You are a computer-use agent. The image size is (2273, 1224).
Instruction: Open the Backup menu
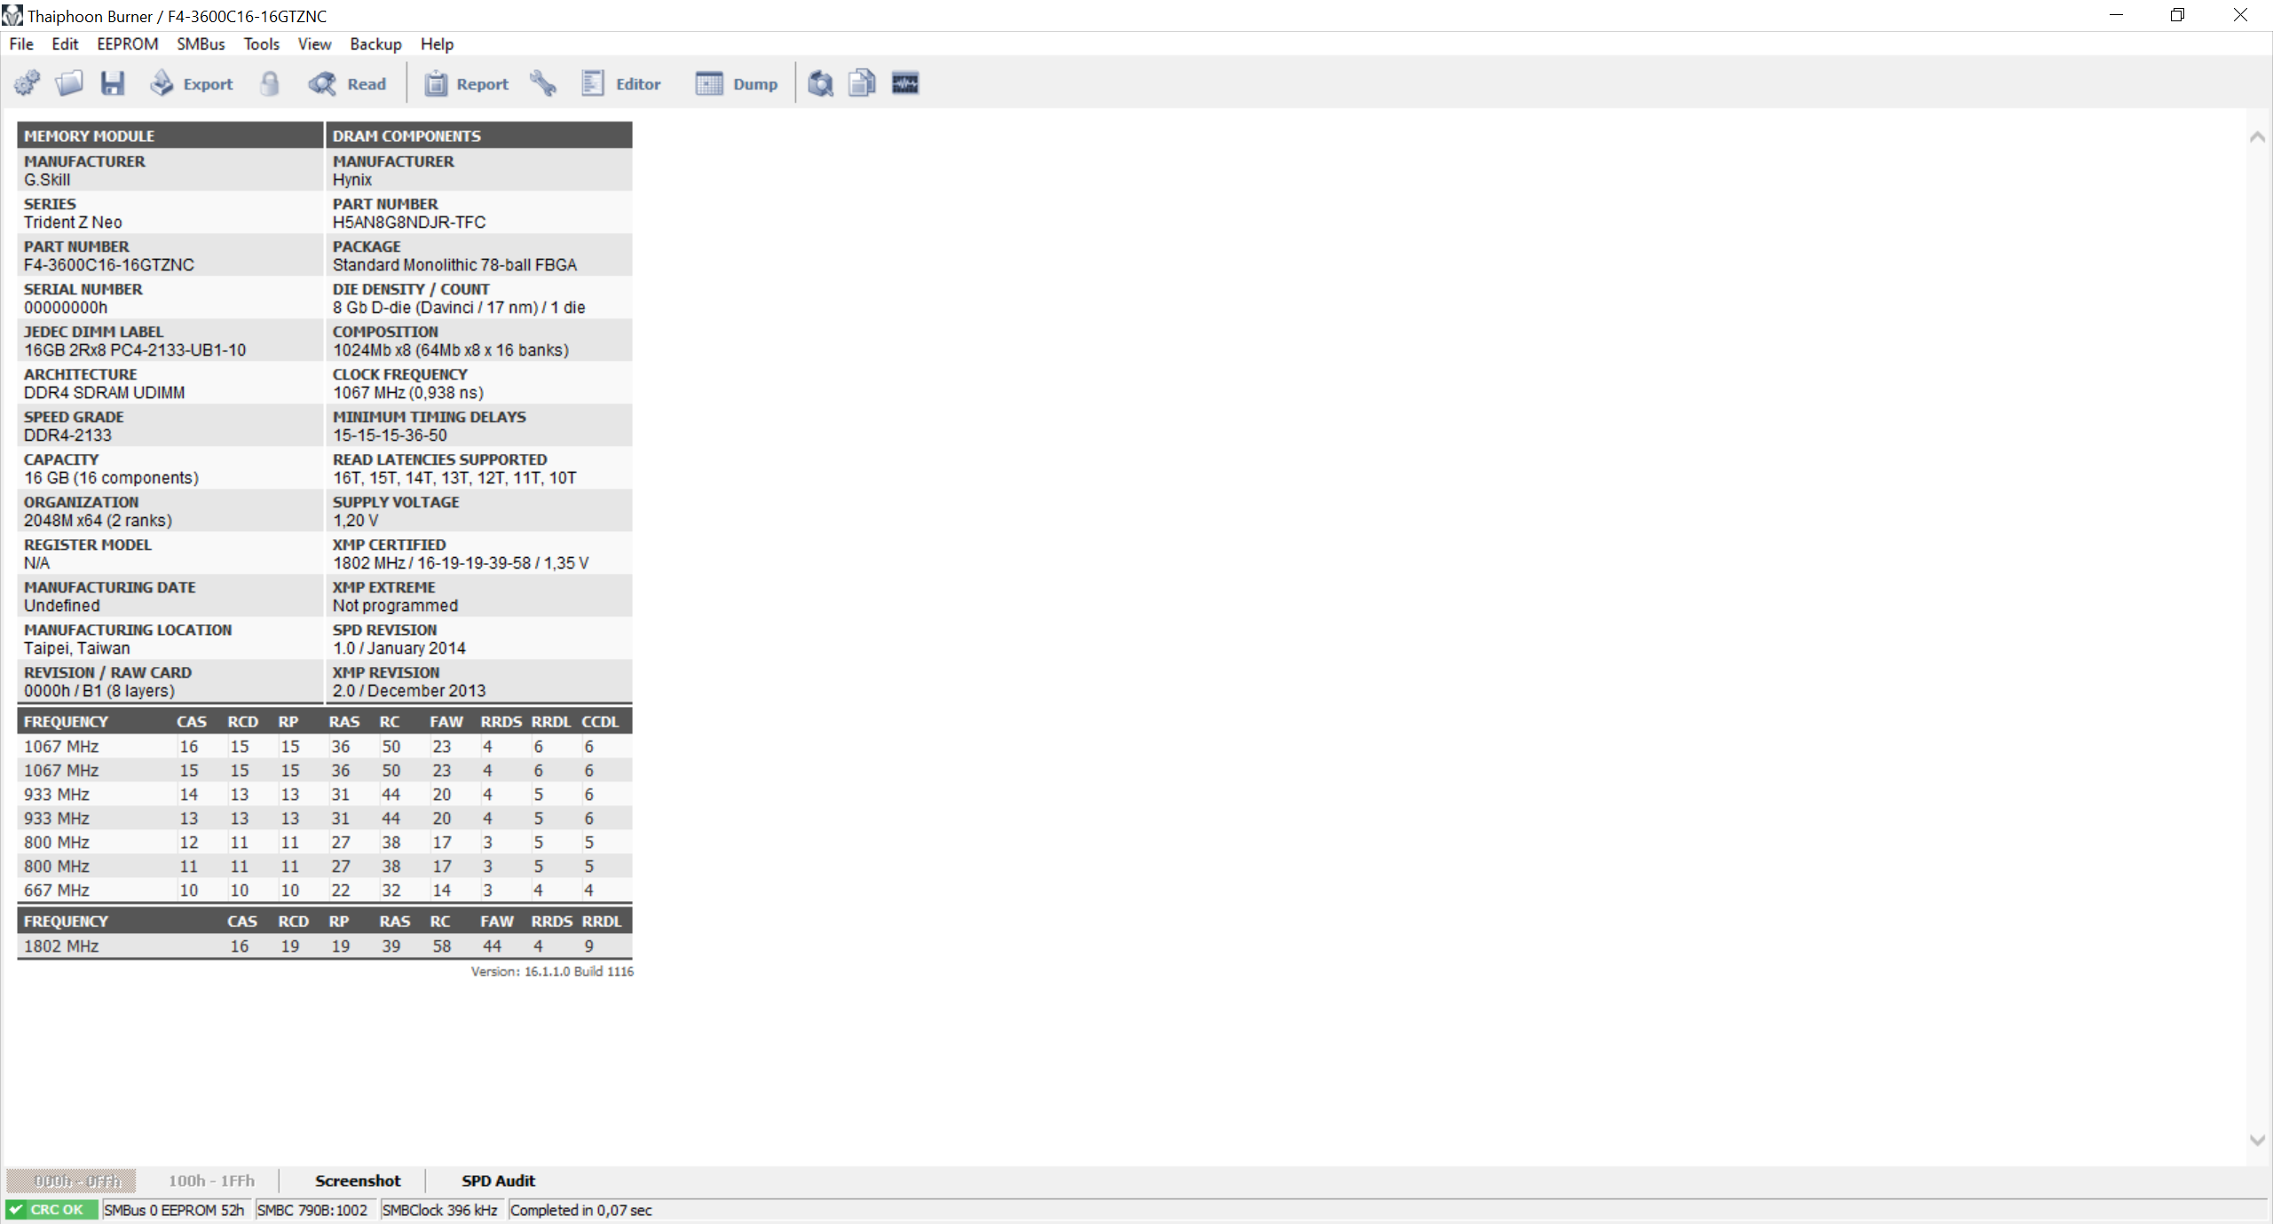tap(375, 43)
